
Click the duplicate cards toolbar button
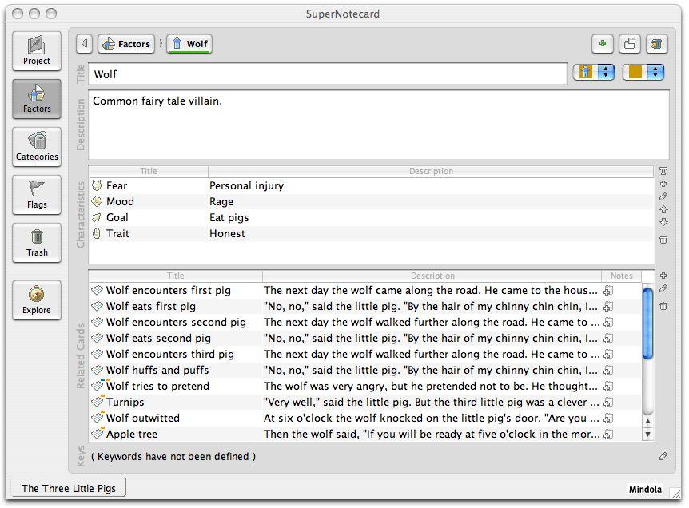(630, 43)
